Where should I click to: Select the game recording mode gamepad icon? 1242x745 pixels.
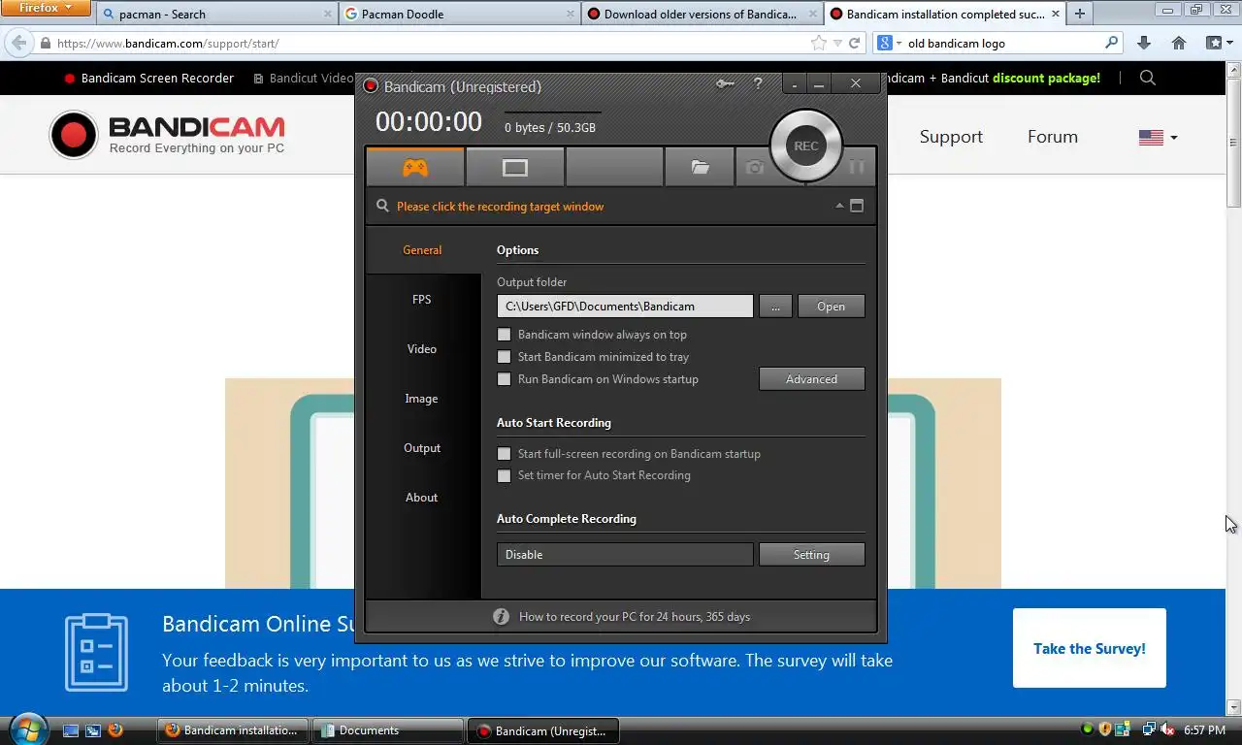pos(415,168)
